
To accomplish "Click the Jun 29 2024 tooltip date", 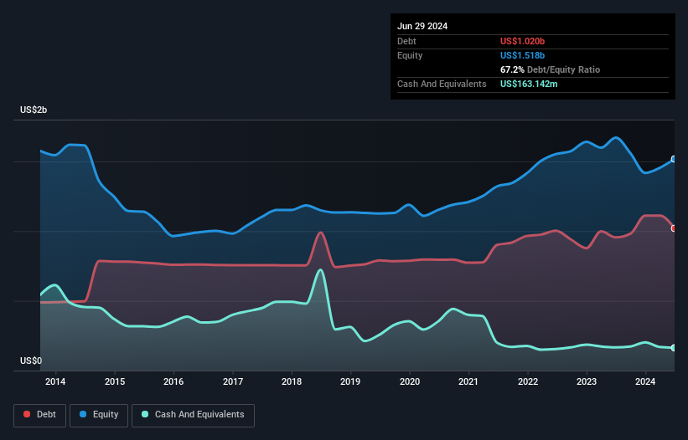I will tap(422, 26).
